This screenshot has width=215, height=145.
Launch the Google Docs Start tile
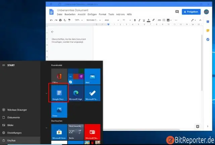59,93
